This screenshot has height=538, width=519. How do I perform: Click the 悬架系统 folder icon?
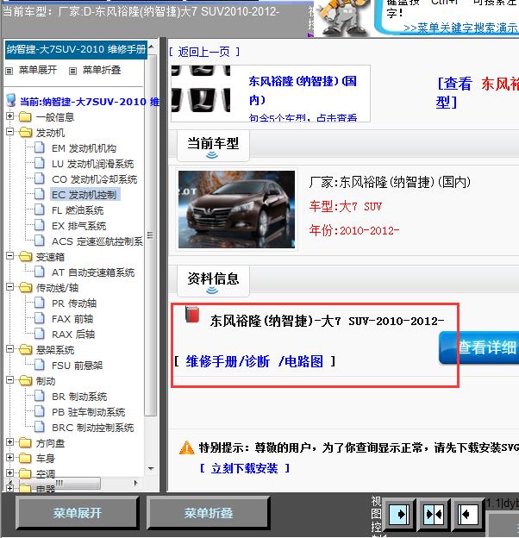[x=25, y=349]
